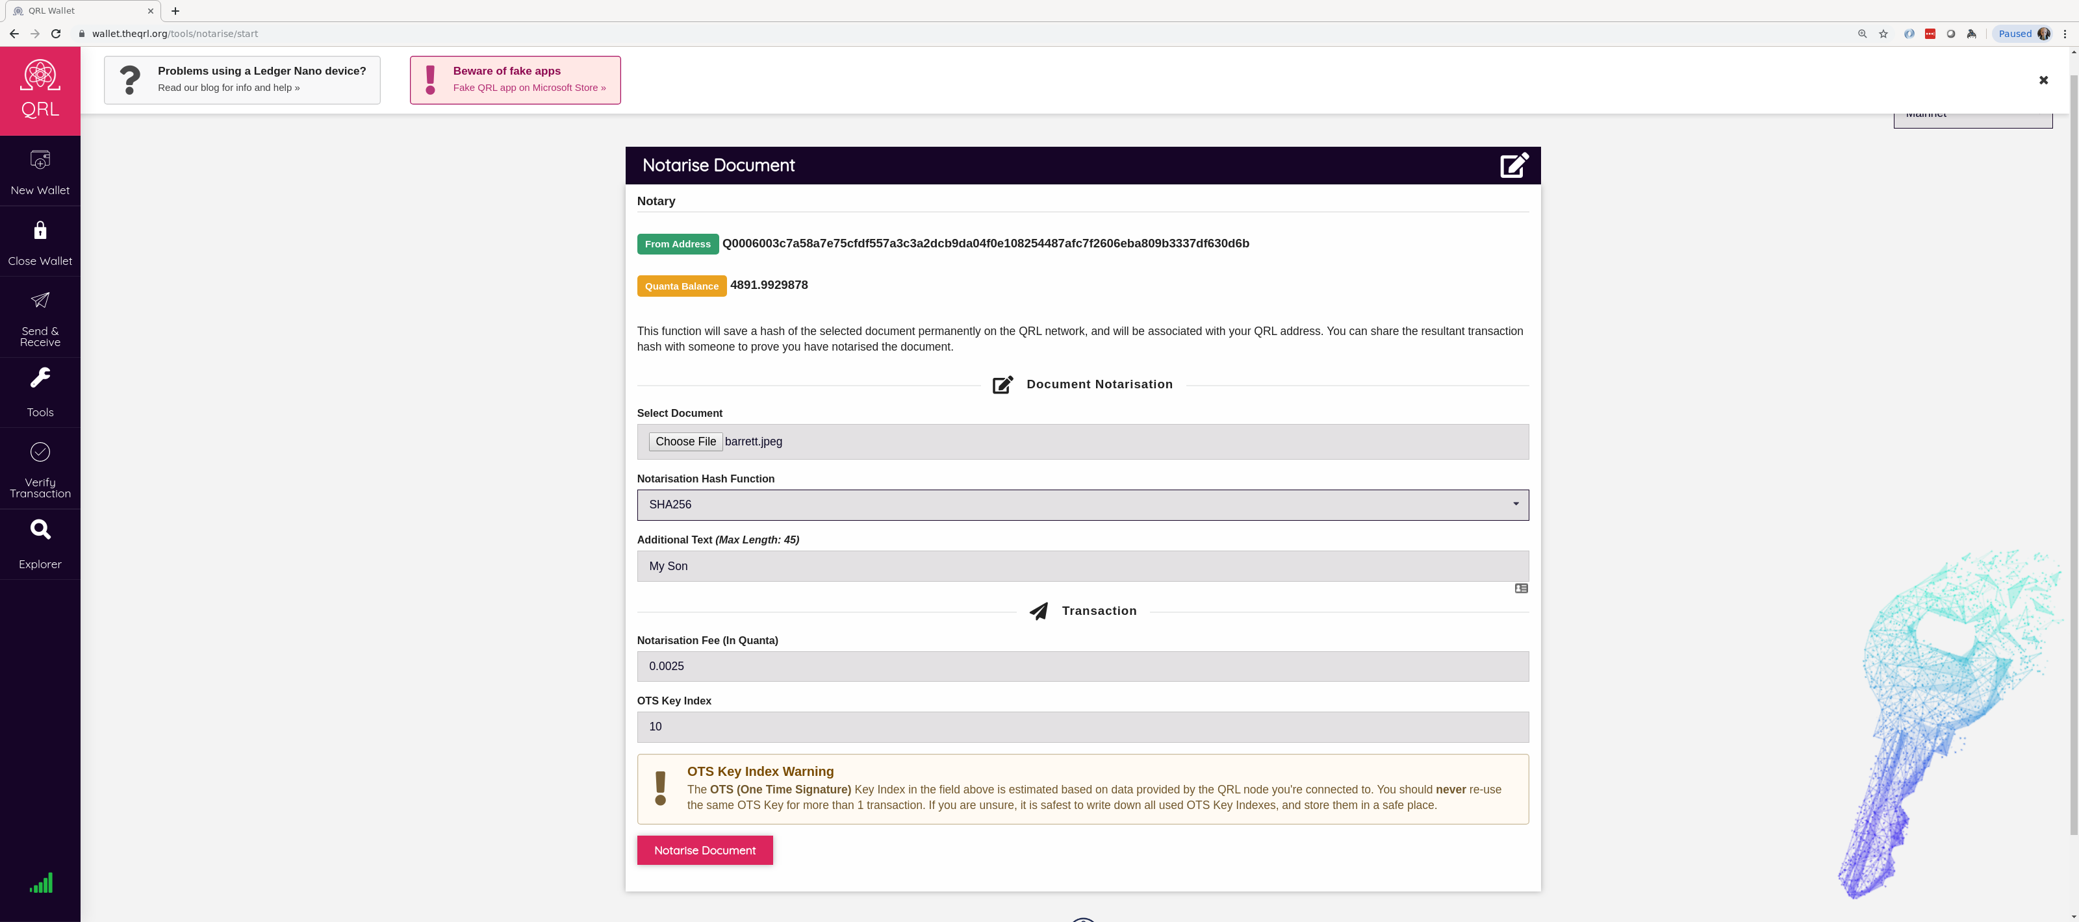Click the browser address bar URL
This screenshot has width=2079, height=922.
tap(175, 34)
